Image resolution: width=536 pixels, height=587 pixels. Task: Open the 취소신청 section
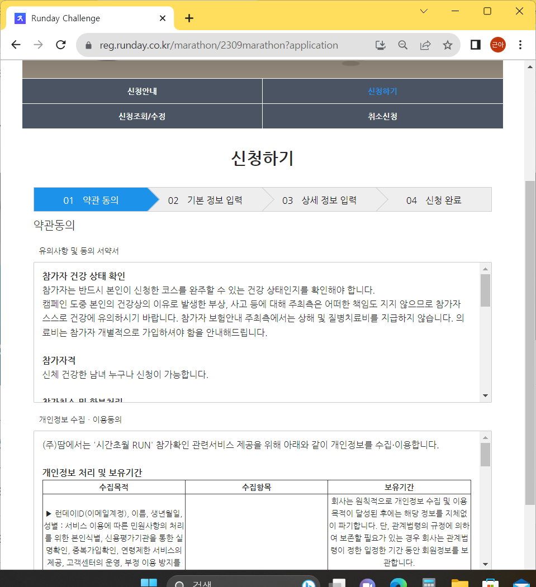tap(382, 116)
